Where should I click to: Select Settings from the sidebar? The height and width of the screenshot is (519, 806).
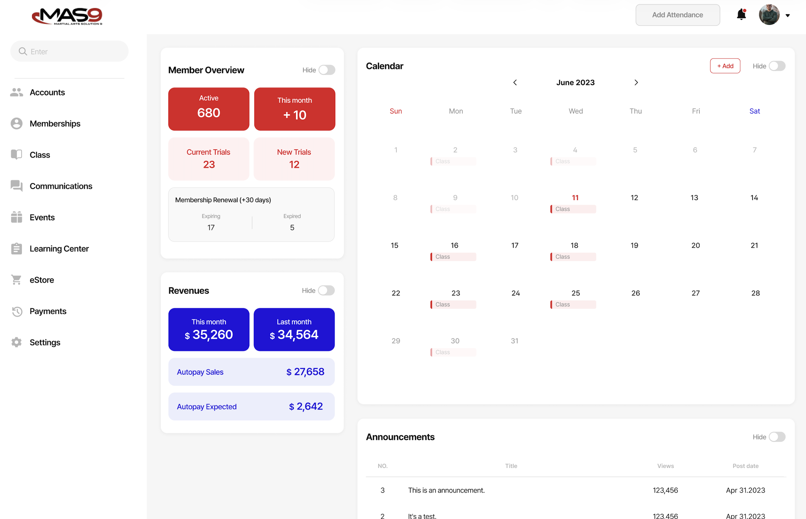tap(45, 342)
